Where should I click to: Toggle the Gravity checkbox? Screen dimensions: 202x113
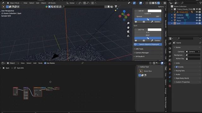pos(177,67)
